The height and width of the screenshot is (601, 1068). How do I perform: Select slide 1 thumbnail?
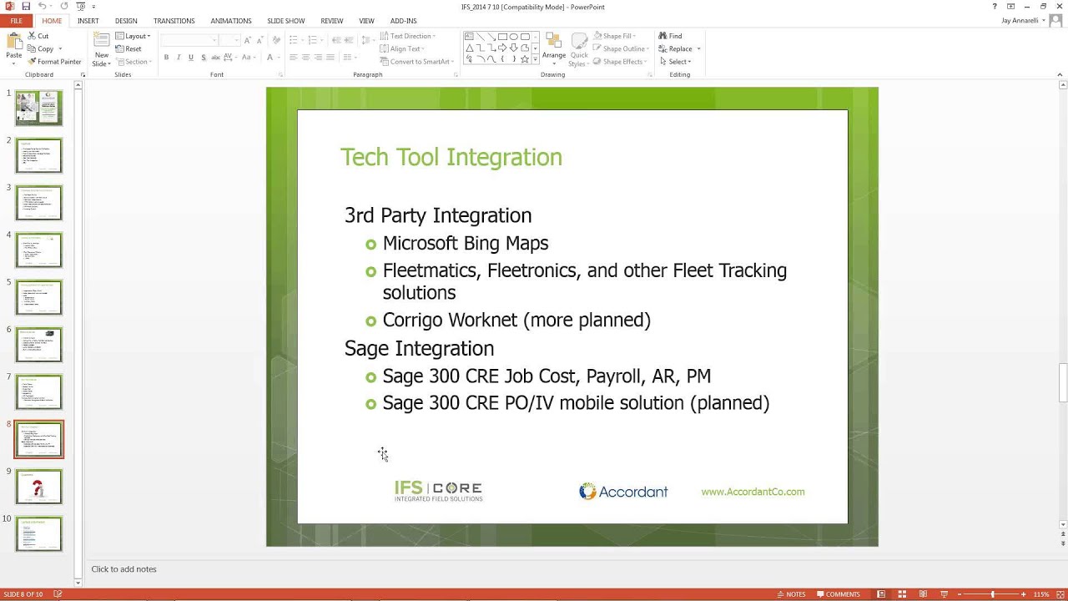38,109
